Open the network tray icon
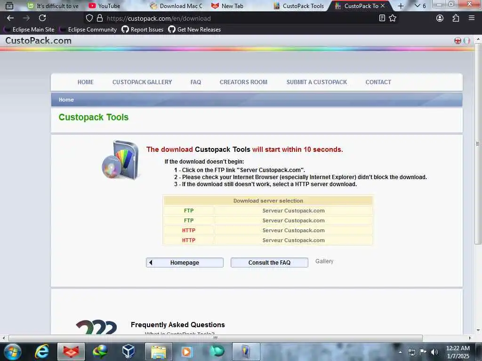The width and height of the screenshot is (482, 361). pos(411,352)
